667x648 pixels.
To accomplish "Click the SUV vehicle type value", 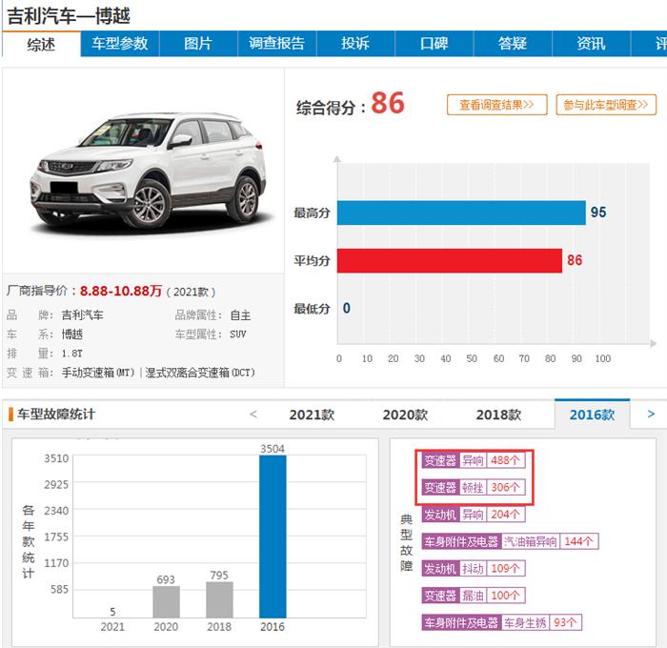I will (x=238, y=334).
